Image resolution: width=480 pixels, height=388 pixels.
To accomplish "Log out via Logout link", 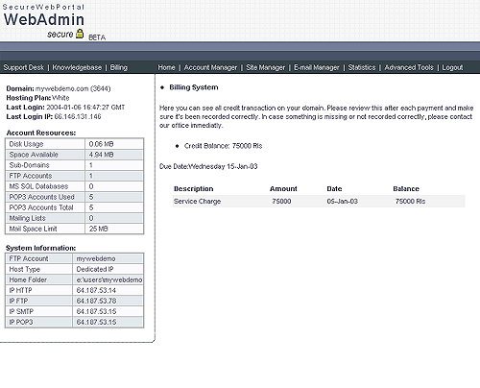I will (x=452, y=67).
